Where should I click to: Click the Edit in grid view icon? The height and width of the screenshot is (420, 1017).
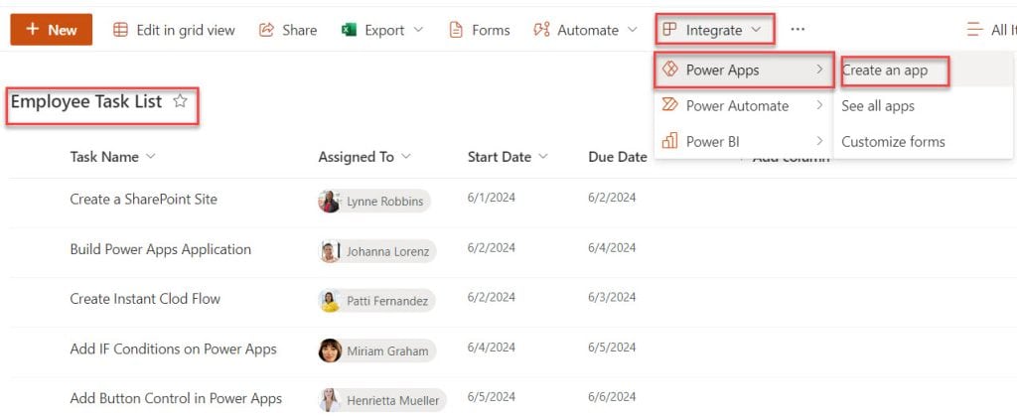[120, 30]
